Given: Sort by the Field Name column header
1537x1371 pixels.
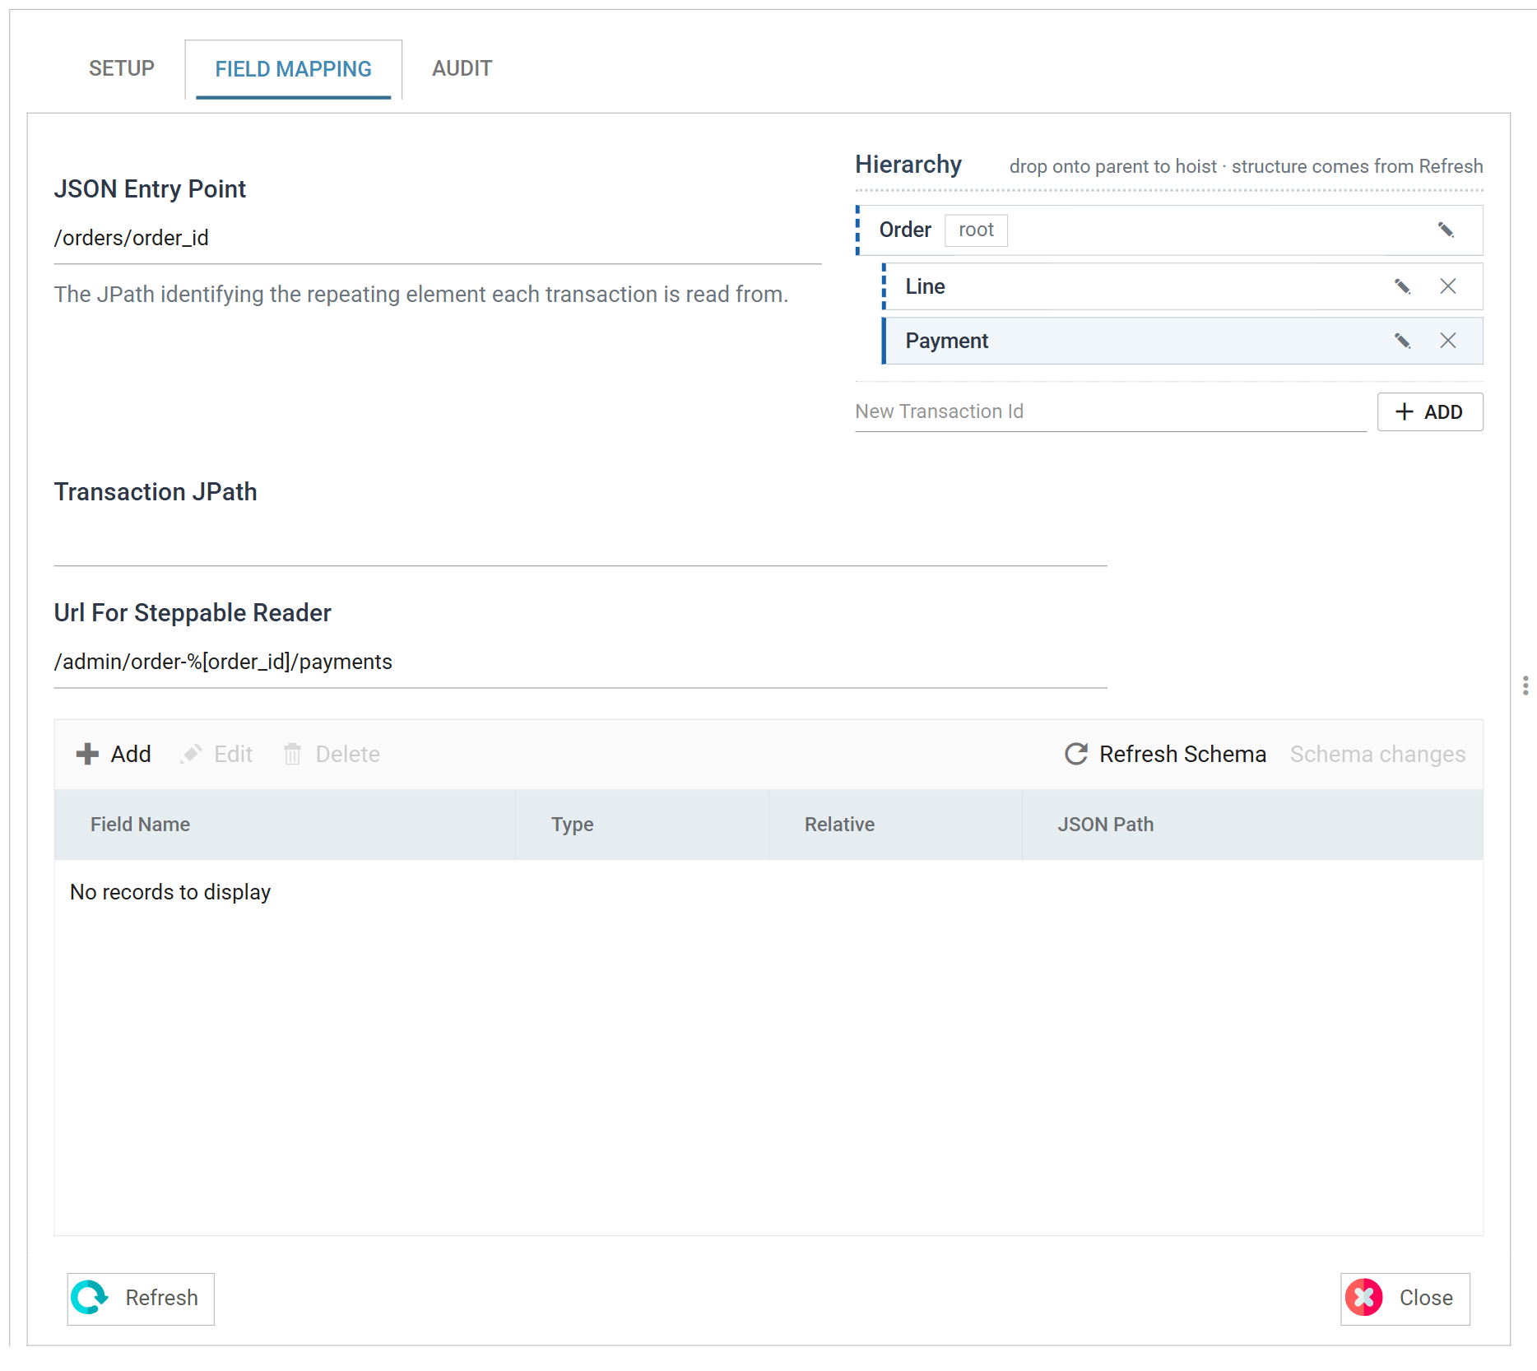Looking at the screenshot, I should (285, 825).
